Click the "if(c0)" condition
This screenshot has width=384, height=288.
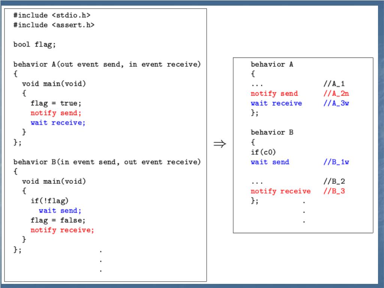pyautogui.click(x=263, y=152)
